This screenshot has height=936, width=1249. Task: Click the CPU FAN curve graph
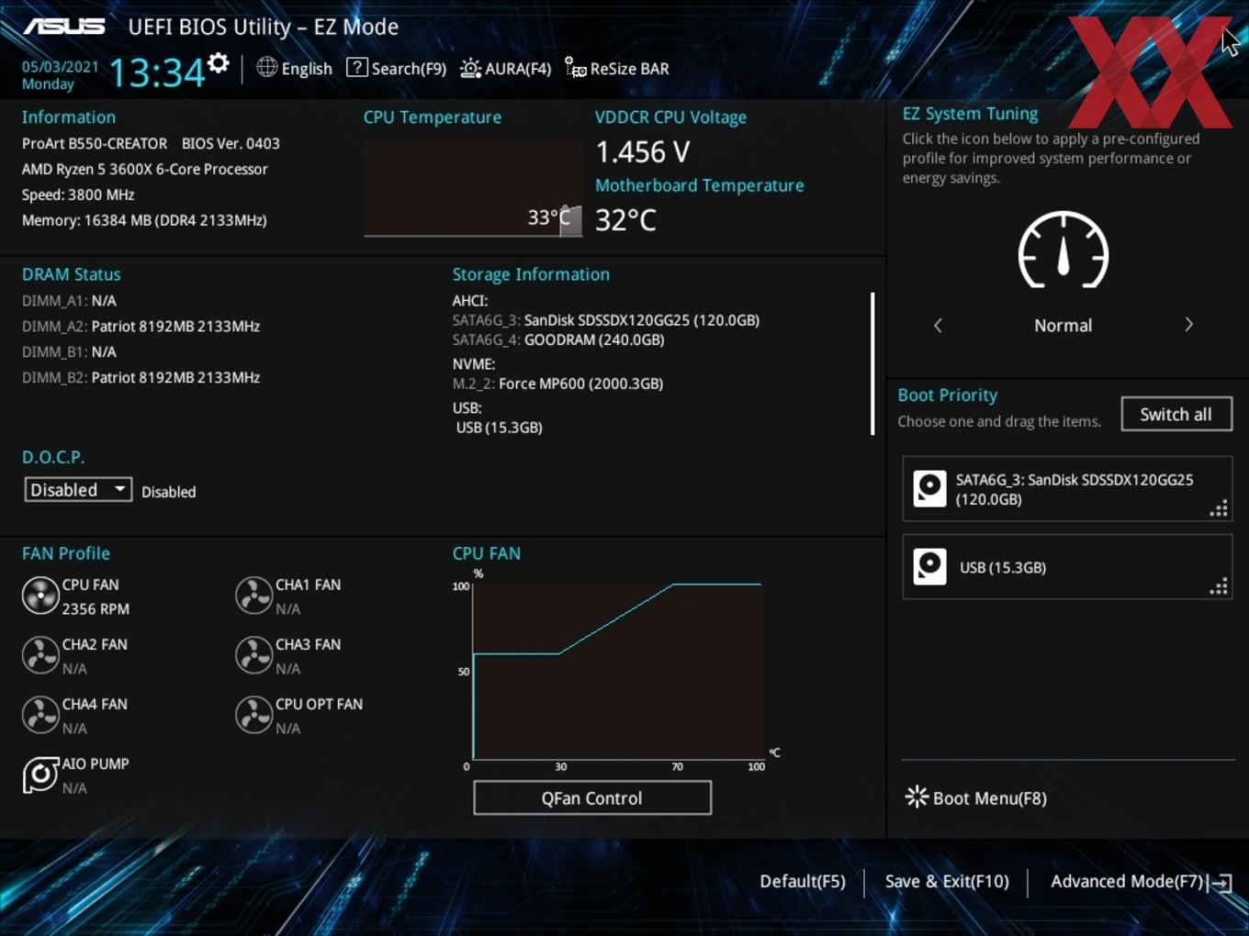617,670
